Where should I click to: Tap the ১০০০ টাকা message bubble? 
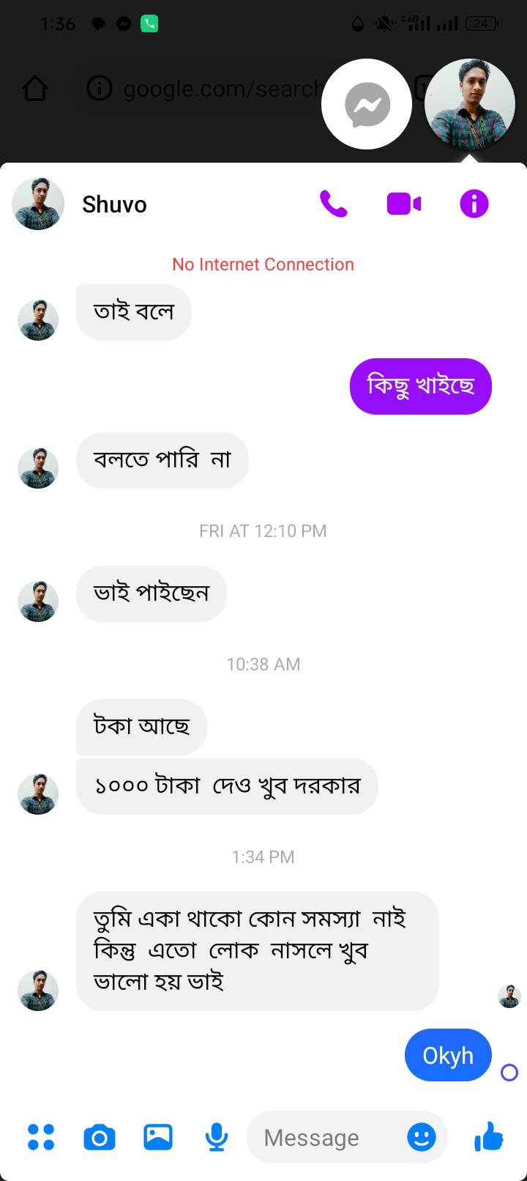coord(227,786)
